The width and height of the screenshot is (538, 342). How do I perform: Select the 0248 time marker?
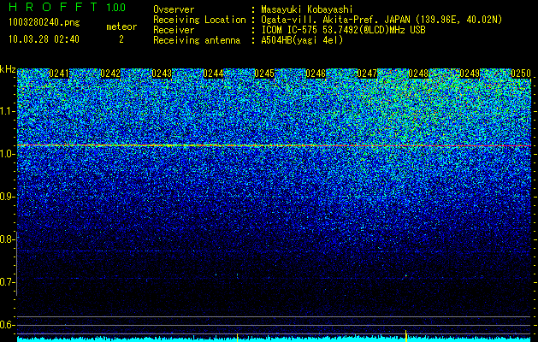418,74
